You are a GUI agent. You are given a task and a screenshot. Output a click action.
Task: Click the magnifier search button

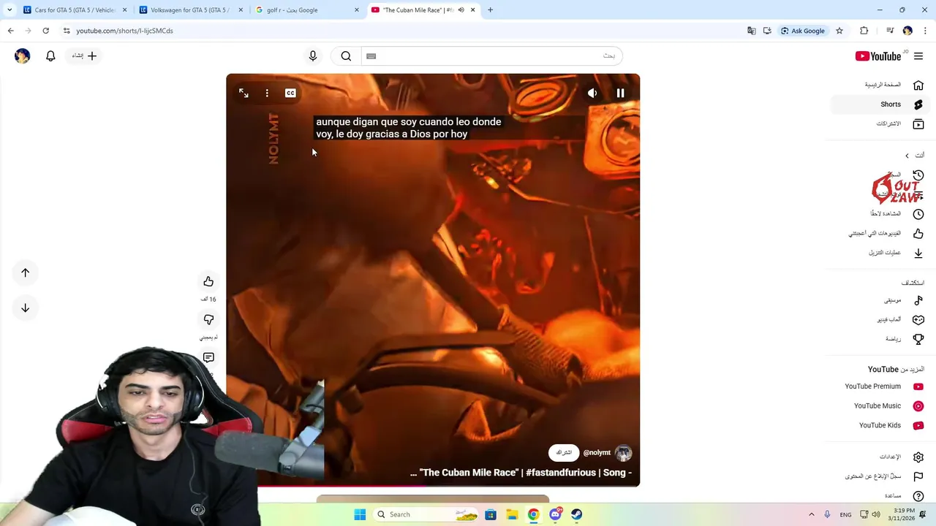pyautogui.click(x=346, y=56)
